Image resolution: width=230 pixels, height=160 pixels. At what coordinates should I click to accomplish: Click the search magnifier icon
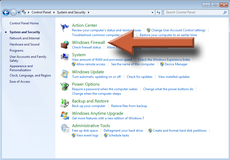[x=225, y=13]
